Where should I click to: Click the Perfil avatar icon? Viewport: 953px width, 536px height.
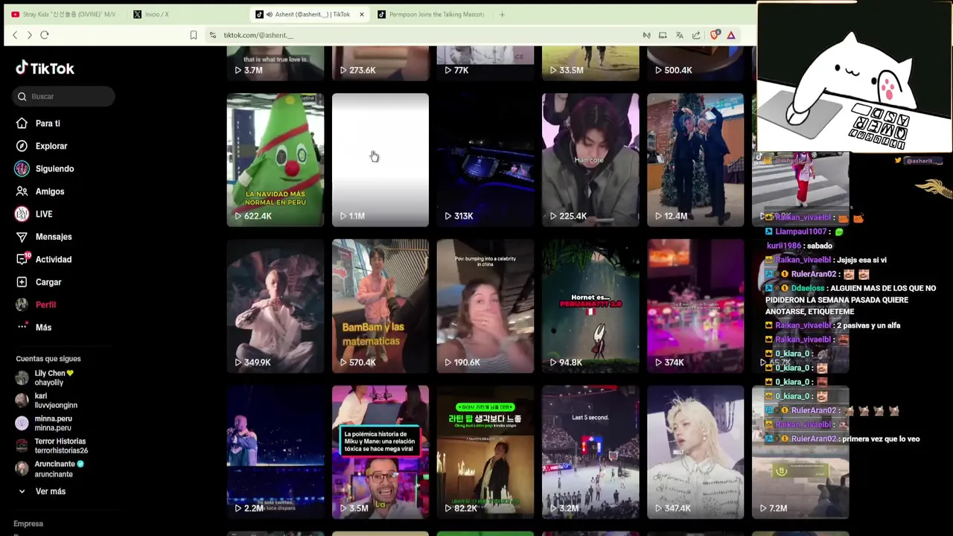(22, 304)
